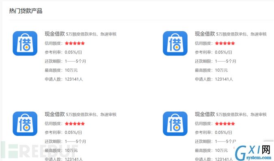Click the 借 loan icon in bottom-right card
This screenshot has height=161, width=274.
point(175,123)
